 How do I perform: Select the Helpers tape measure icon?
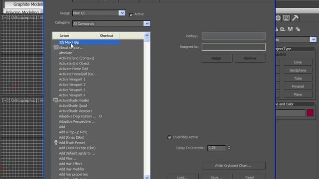(x=283, y=29)
